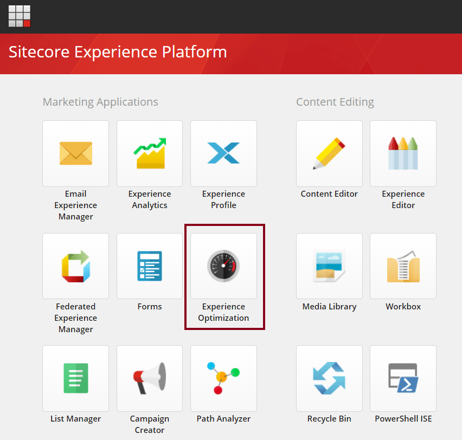Click the Experience Optimization text label

point(223,312)
